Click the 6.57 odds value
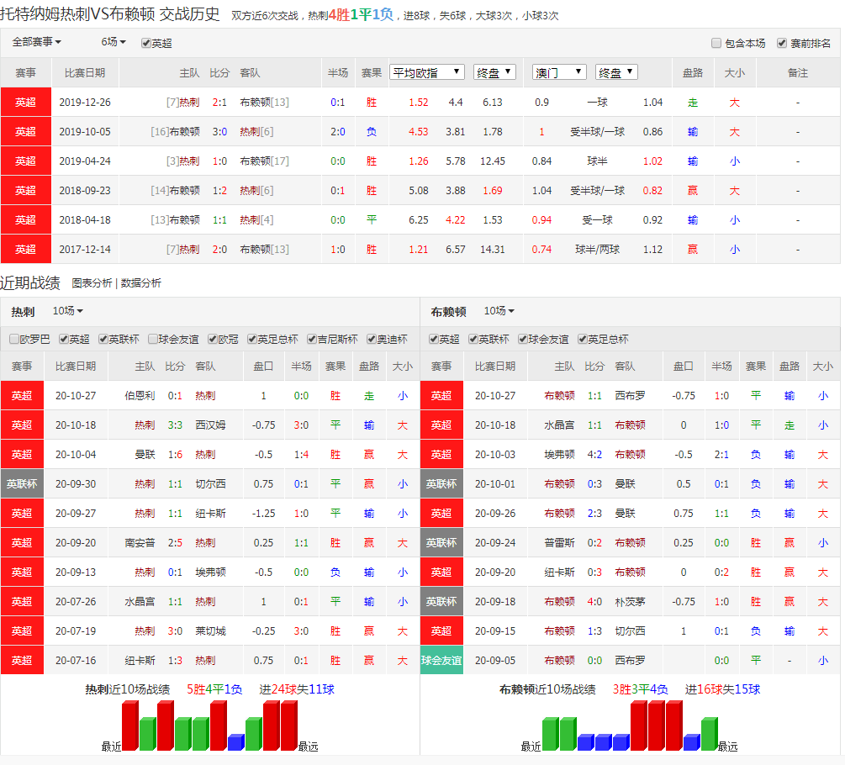The image size is (845, 765). point(456,250)
